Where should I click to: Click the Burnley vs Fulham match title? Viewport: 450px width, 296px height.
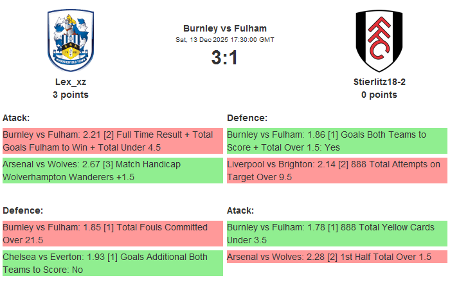[x=224, y=28]
